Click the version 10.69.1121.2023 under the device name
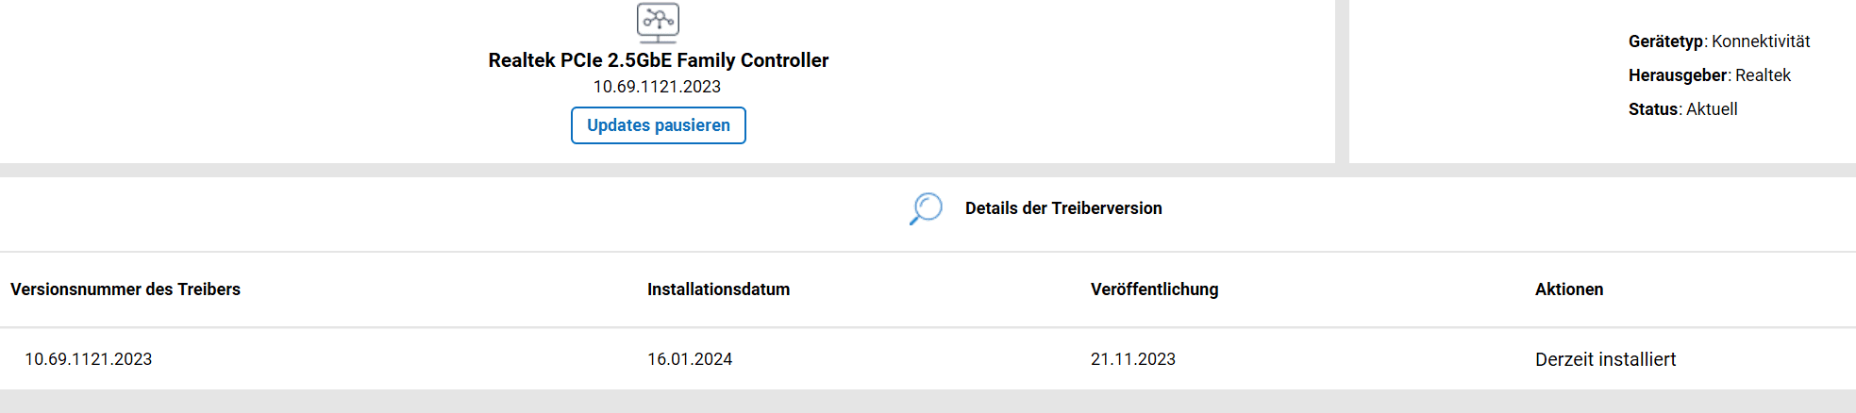The image size is (1856, 413). tap(657, 87)
